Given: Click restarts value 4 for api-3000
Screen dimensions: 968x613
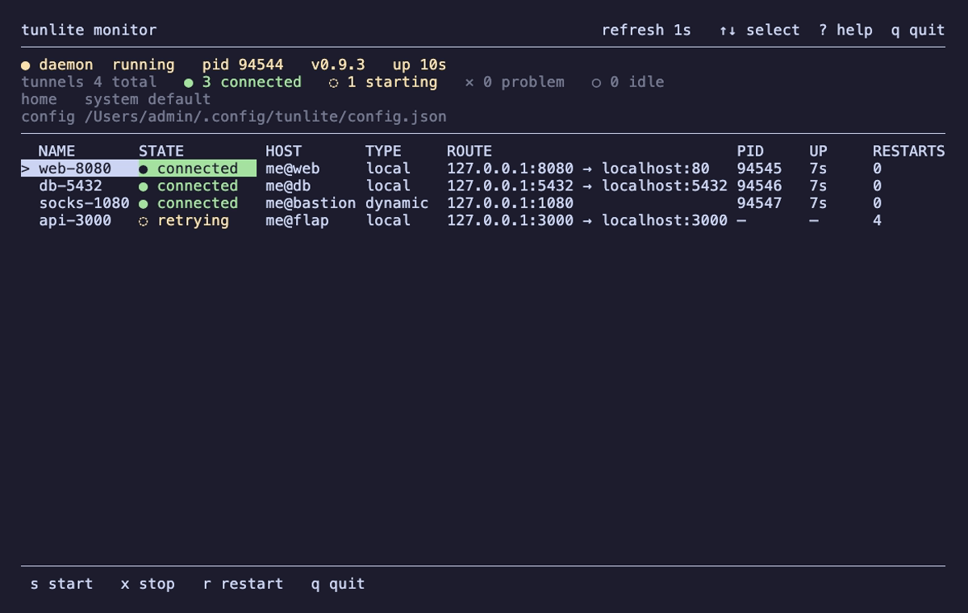Looking at the screenshot, I should [877, 221].
